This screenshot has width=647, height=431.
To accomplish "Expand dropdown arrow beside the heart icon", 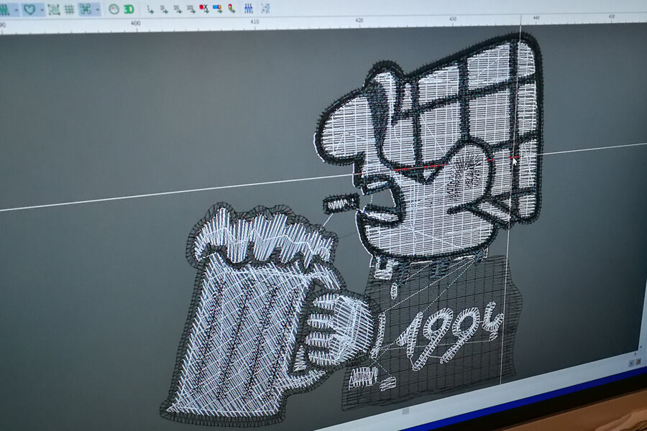I will coord(41,9).
